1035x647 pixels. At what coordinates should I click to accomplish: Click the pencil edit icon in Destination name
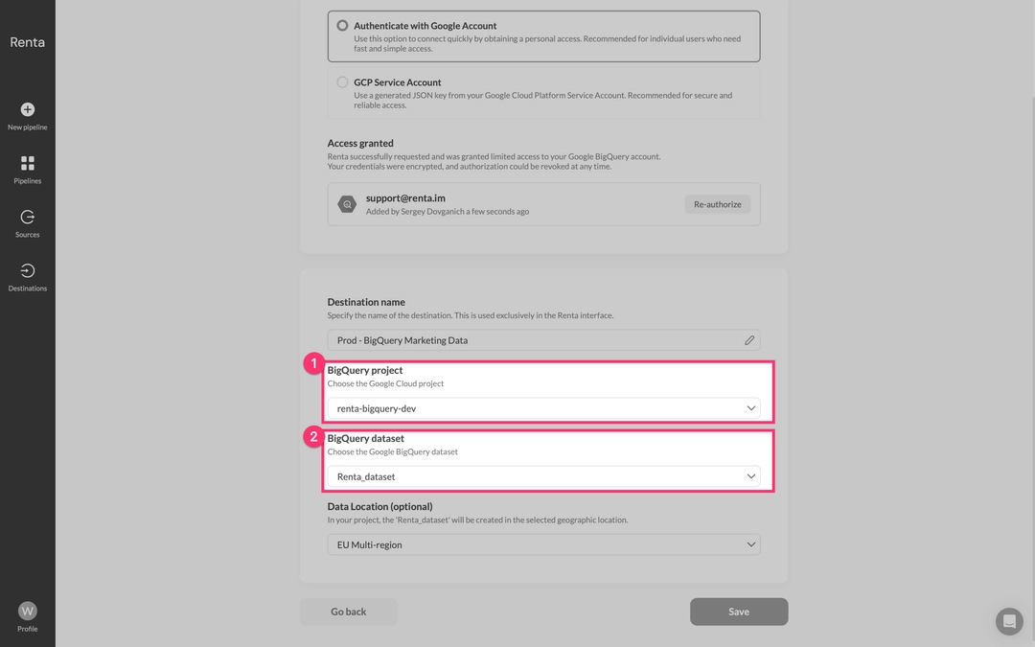[x=749, y=340]
